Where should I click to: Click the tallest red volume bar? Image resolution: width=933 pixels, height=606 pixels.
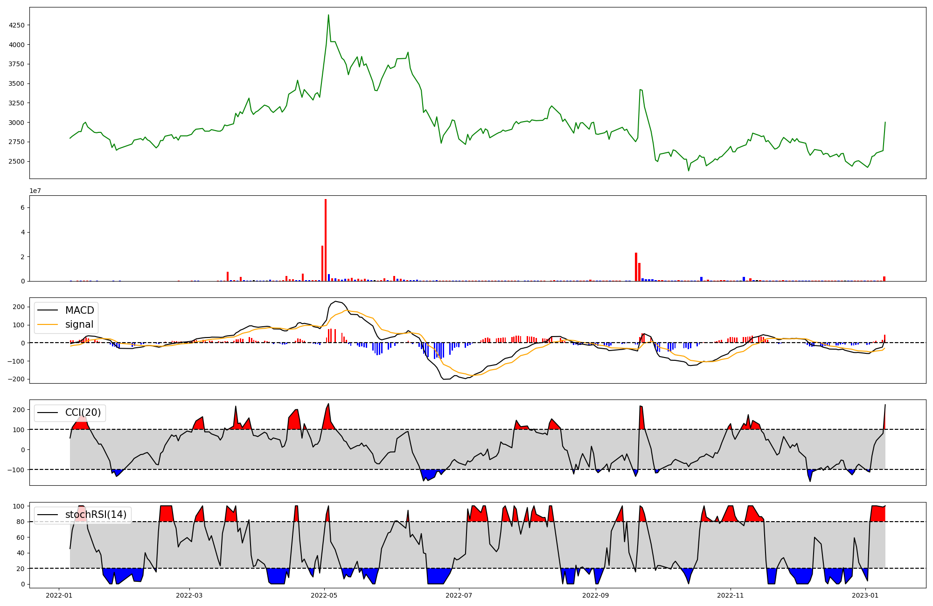click(x=326, y=240)
